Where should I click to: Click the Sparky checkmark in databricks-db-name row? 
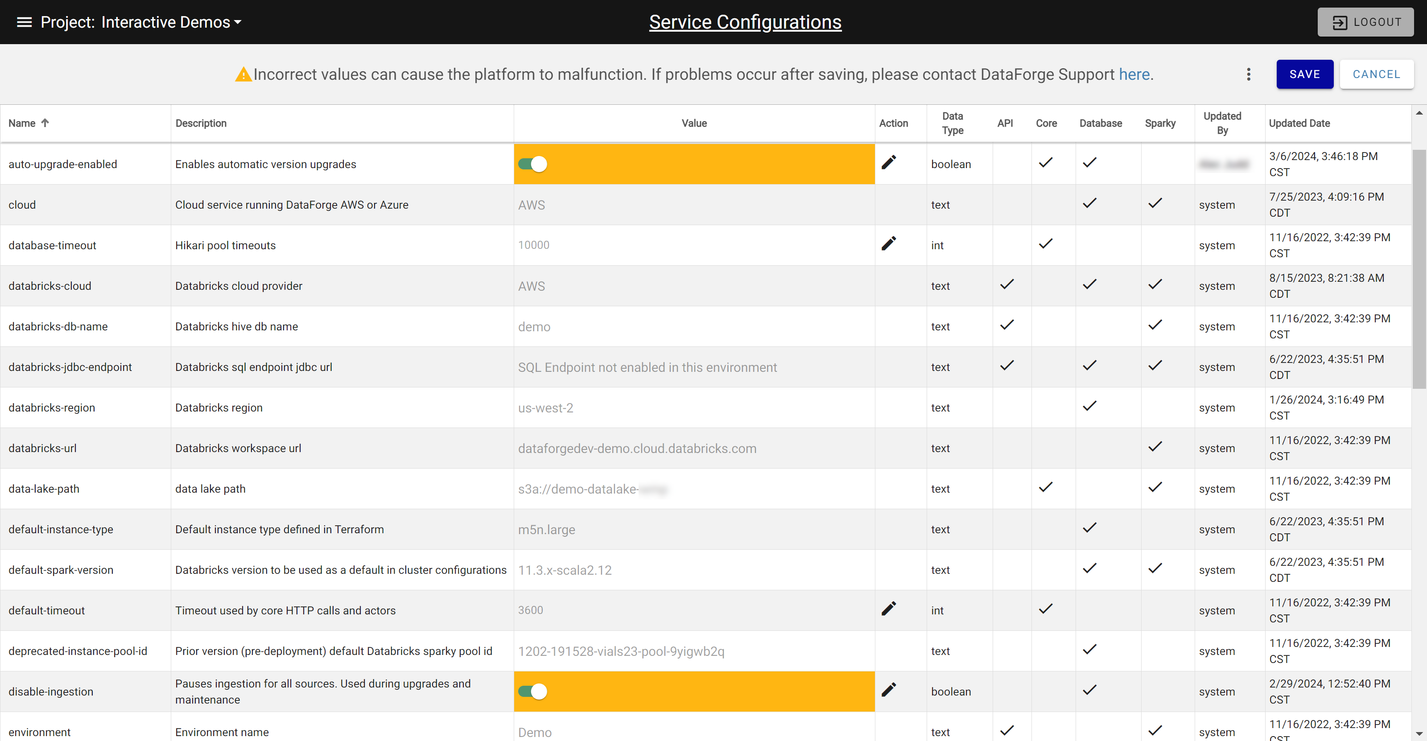pyautogui.click(x=1155, y=325)
